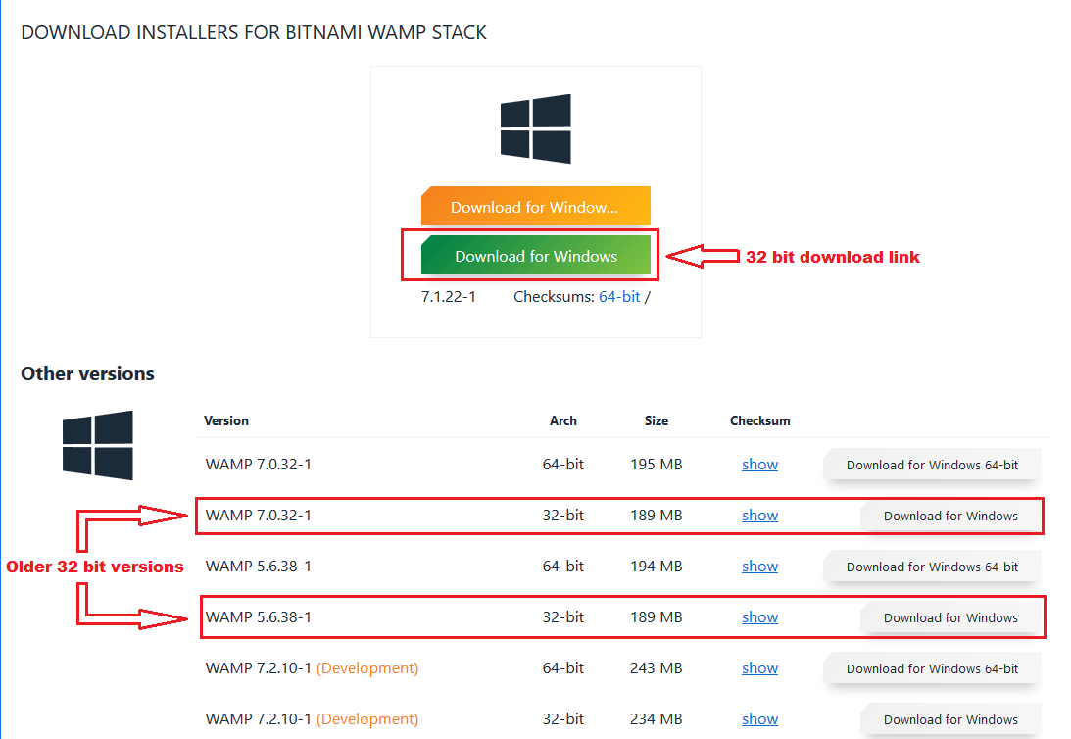Reveal checksum for WAMP 5.6.38-1 64-bit
The height and width of the screenshot is (739, 1071).
coord(759,567)
